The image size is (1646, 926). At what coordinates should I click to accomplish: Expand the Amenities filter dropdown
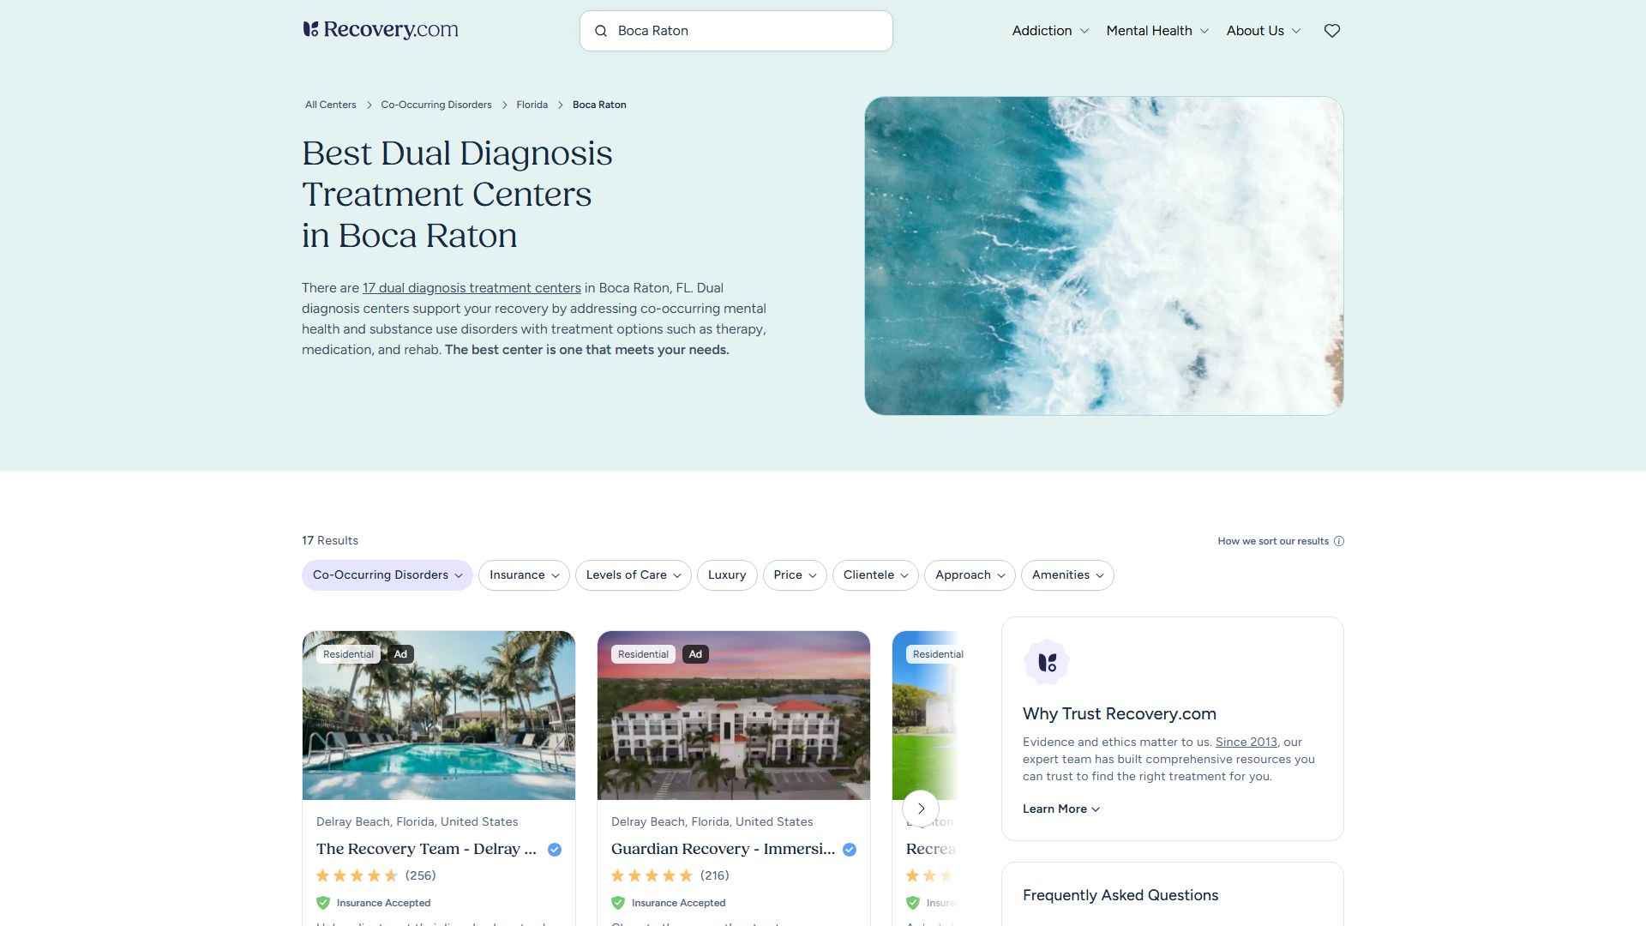pos(1067,575)
